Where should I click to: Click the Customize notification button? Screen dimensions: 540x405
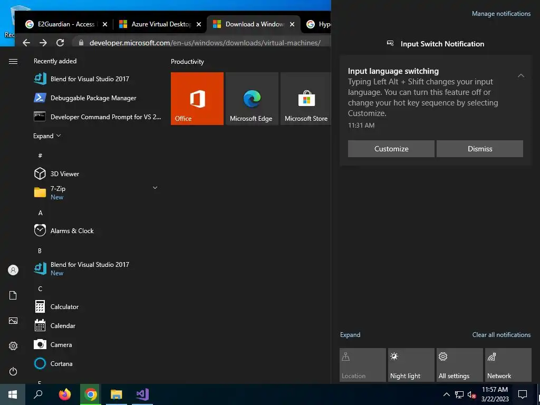tap(391, 149)
